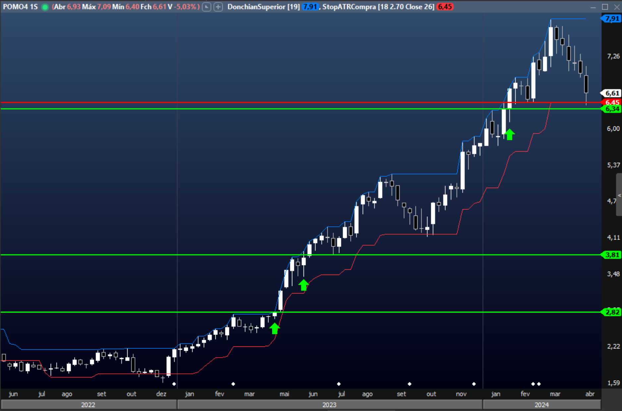The height and width of the screenshot is (411, 622).
Task: Select the DonchianSuperior [19] indicator label
Action: coord(263,7)
